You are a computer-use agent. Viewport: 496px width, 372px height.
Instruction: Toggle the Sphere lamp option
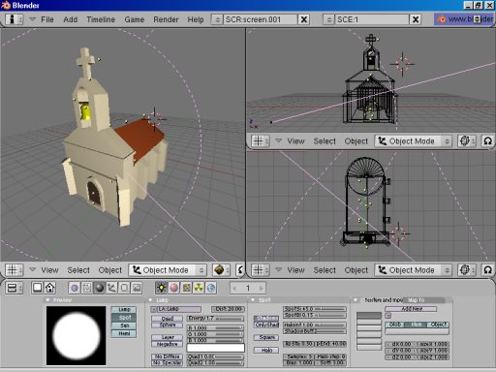click(167, 325)
